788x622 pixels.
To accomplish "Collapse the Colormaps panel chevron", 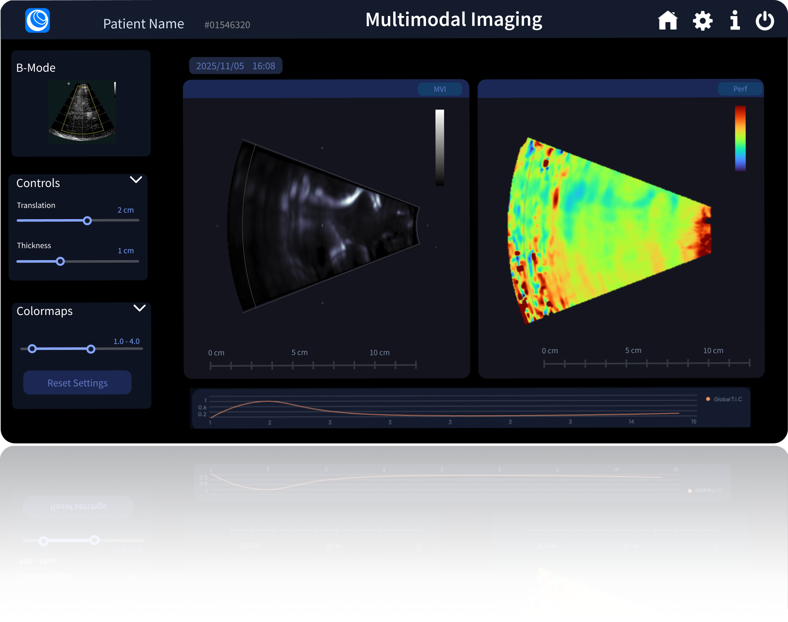I will (140, 308).
